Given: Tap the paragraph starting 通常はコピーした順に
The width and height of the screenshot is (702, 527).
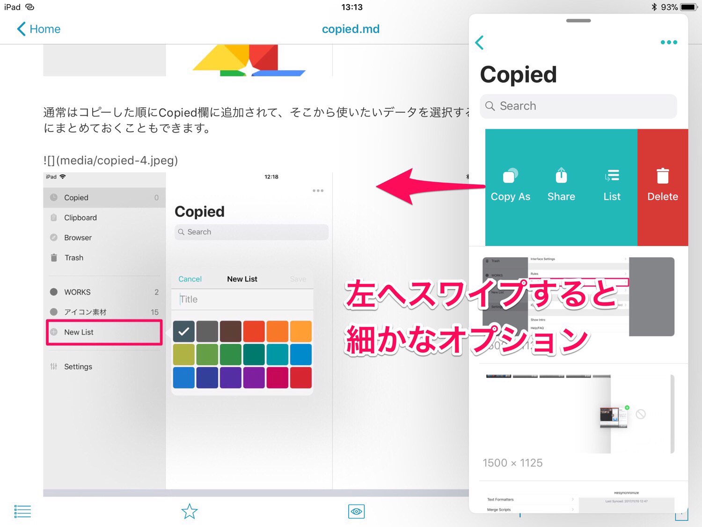Looking at the screenshot, I should pos(256,120).
